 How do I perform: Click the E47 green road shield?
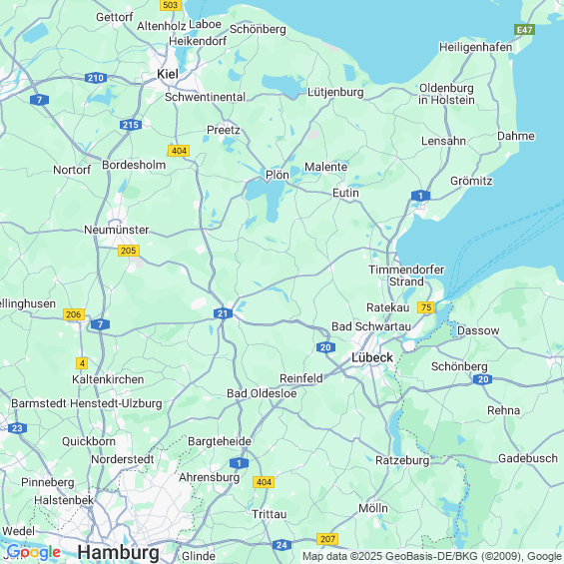[524, 30]
